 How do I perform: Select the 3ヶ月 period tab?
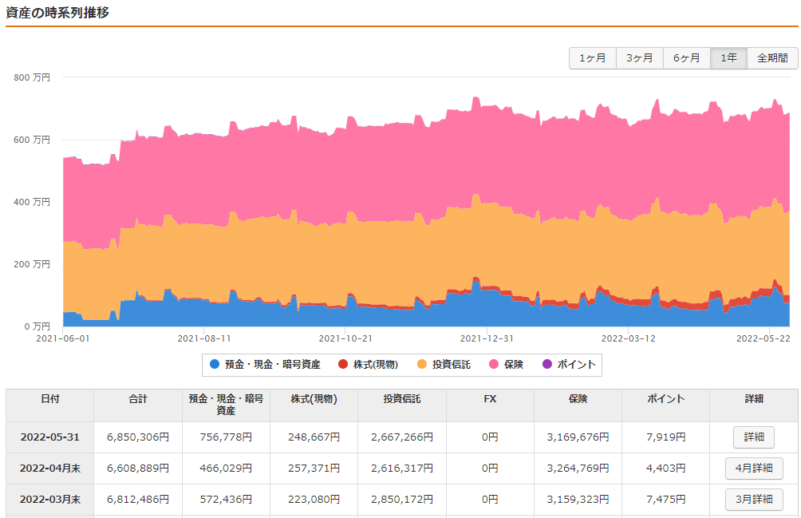pos(639,57)
